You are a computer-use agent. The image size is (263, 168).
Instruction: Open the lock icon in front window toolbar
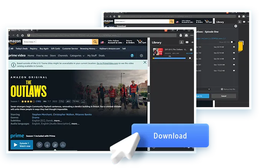click(x=181, y=35)
